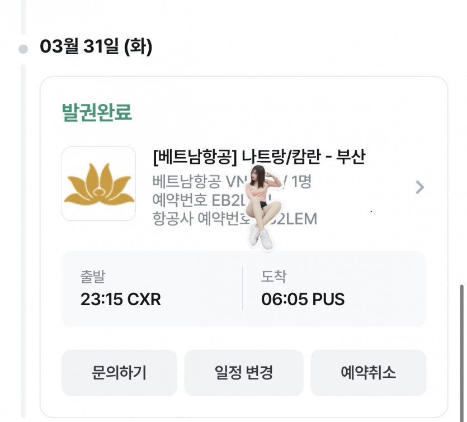Click the 도착 label
Image resolution: width=467 pixels, height=422 pixels.
coord(273,276)
